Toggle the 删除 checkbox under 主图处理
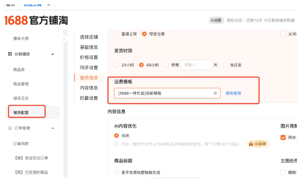The image size is (299, 185). tap(283, 172)
